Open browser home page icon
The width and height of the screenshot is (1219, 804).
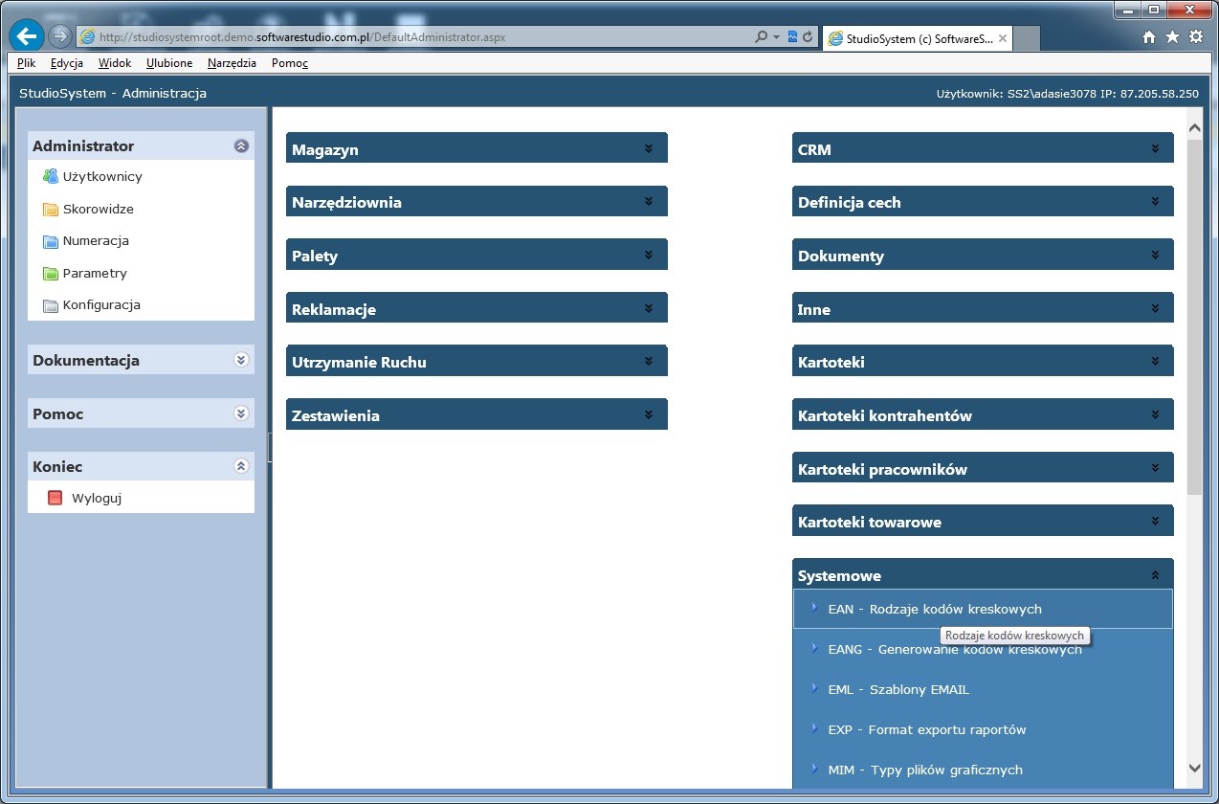1150,37
